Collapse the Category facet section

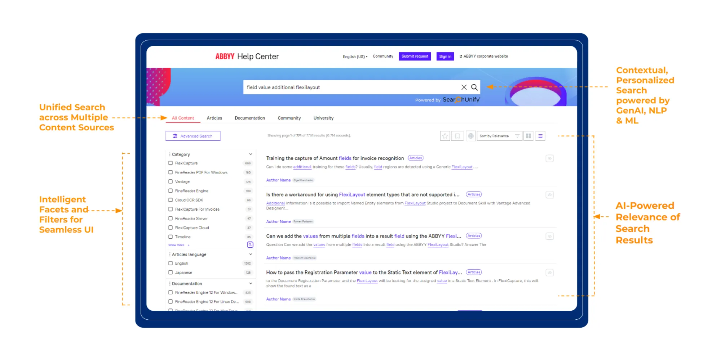(x=251, y=154)
